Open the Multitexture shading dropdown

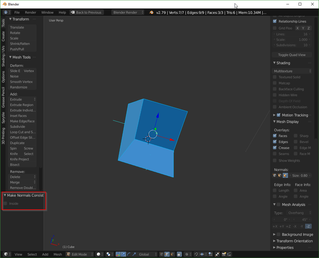291,71
